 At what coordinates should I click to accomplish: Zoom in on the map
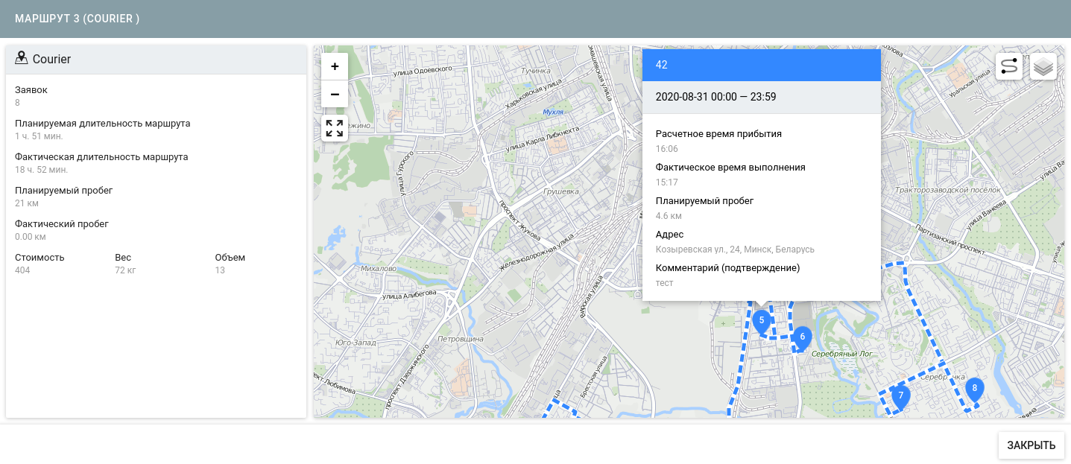335,66
